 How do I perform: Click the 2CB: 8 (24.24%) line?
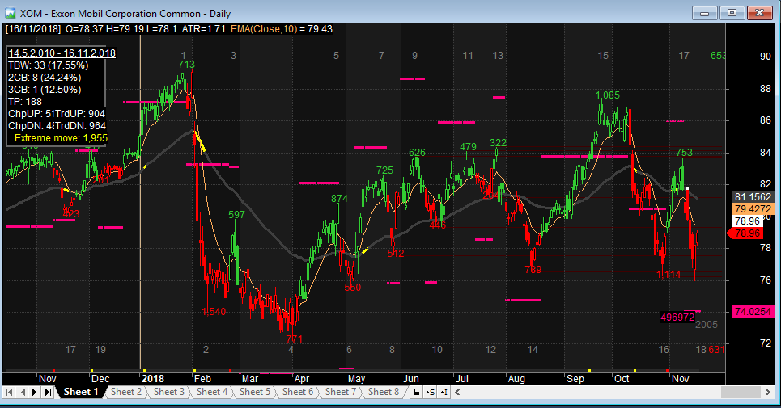pyautogui.click(x=45, y=78)
